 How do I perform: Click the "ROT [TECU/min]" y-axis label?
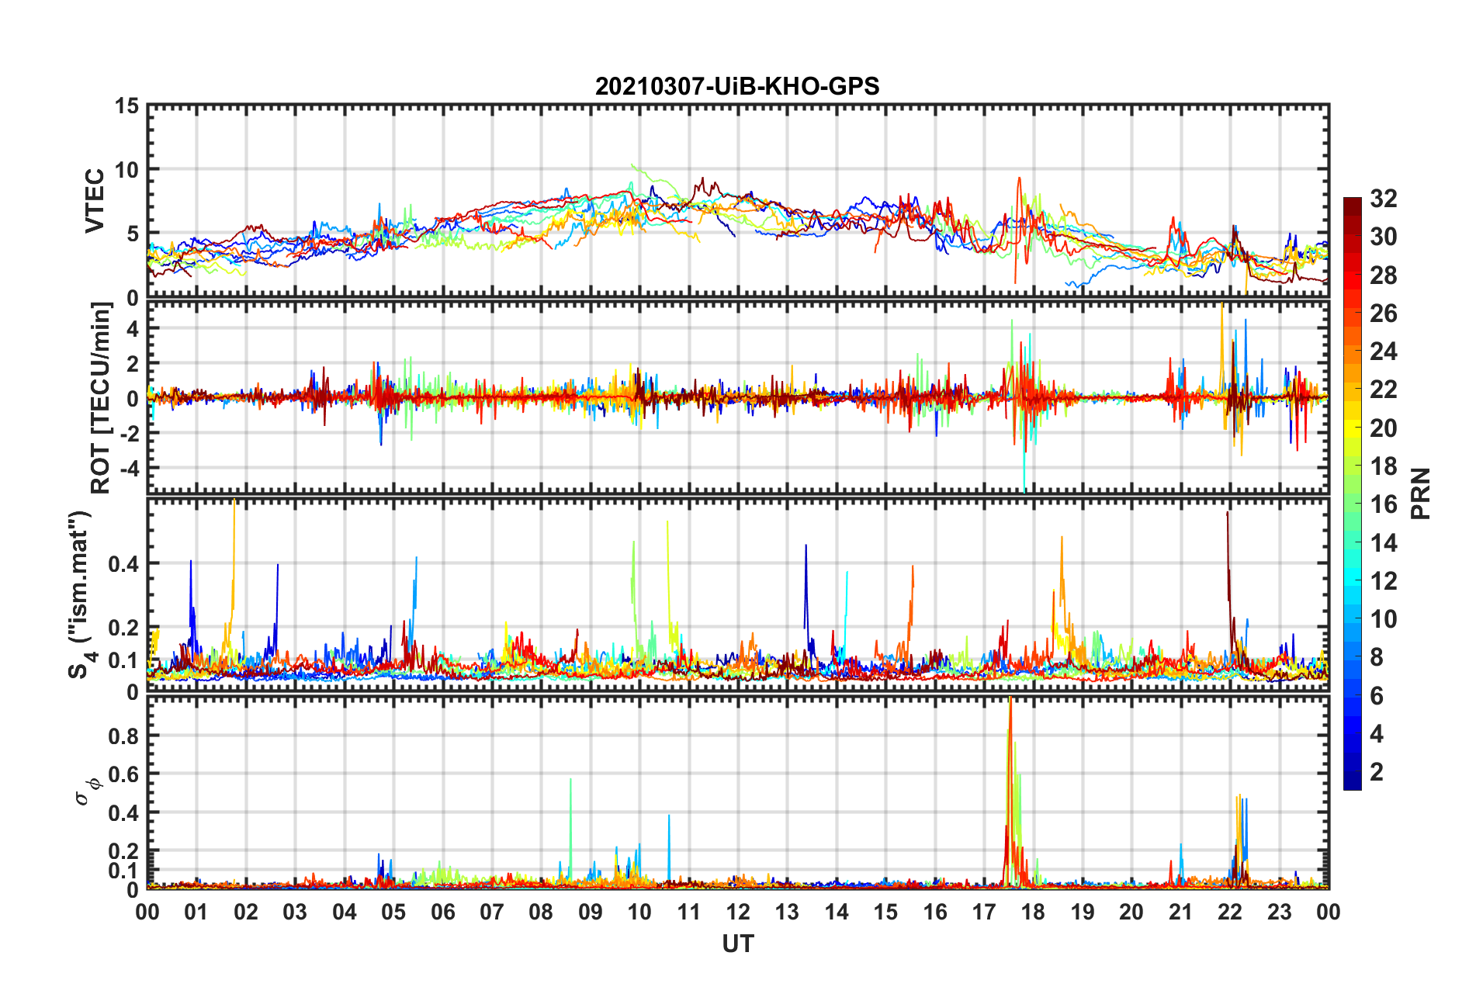coord(101,398)
